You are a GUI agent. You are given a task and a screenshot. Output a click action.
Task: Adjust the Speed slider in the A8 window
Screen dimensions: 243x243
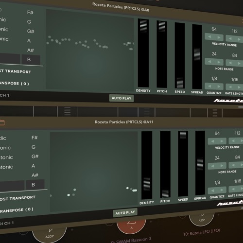[180, 55]
